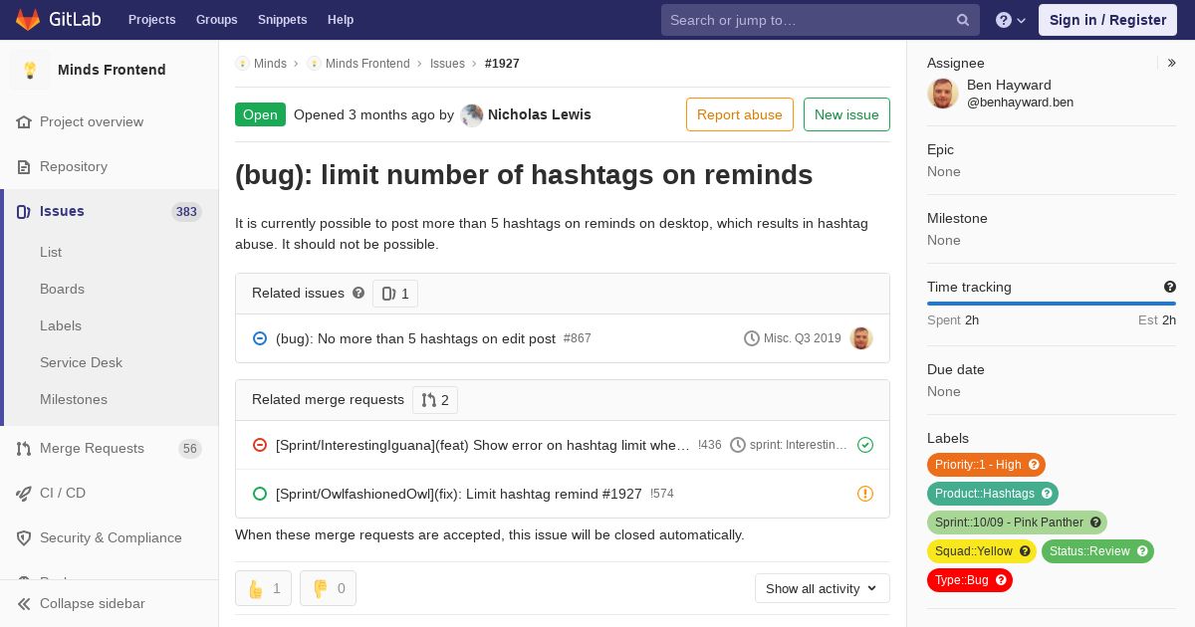Click the search magnifier icon

tap(962, 20)
